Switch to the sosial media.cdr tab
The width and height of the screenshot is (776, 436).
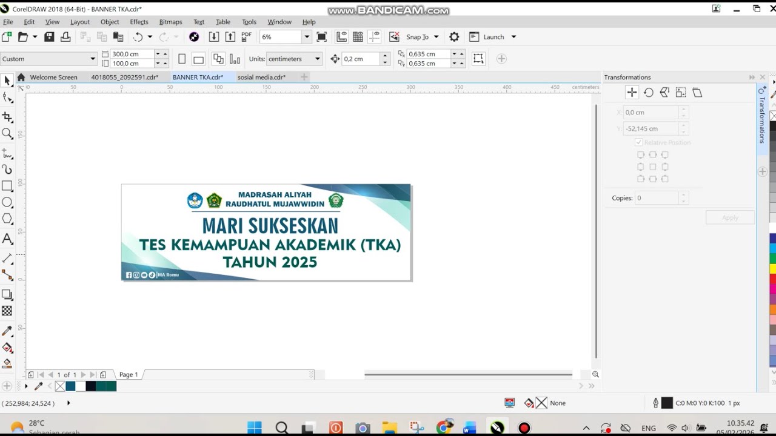pos(261,77)
